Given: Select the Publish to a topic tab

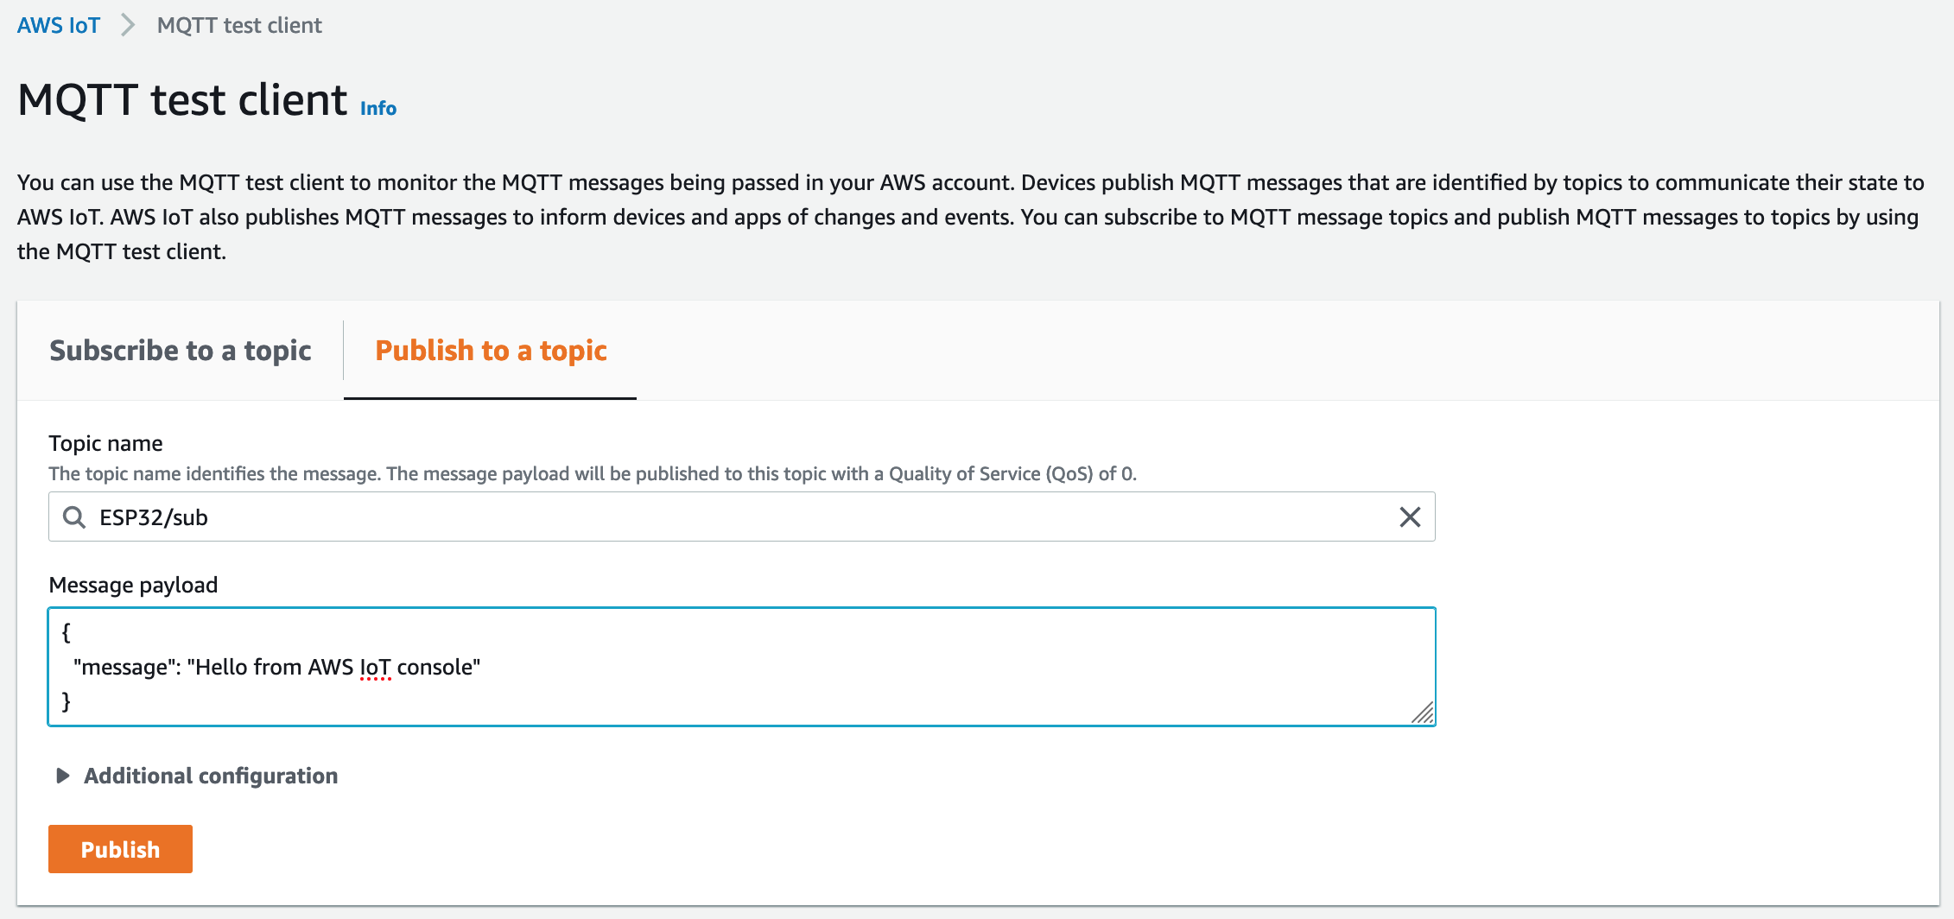Looking at the screenshot, I should (x=490, y=351).
